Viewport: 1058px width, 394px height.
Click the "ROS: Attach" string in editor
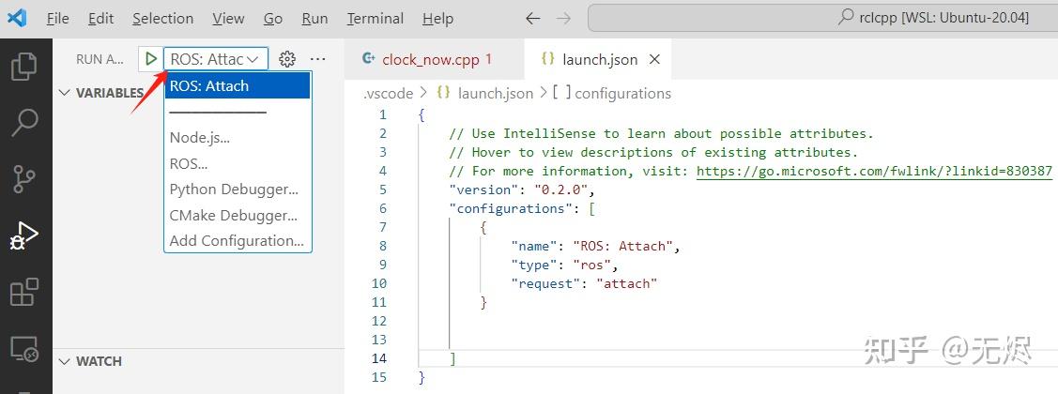coord(622,246)
